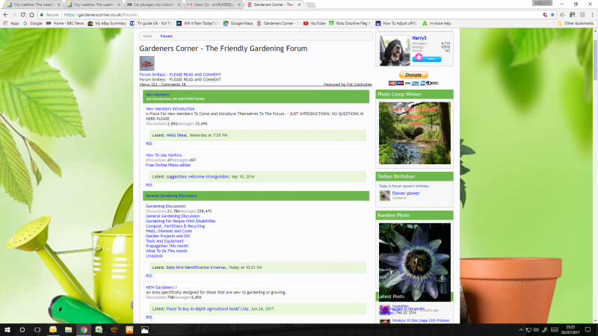Open the Chrome three-dot menu

pyautogui.click(x=592, y=14)
